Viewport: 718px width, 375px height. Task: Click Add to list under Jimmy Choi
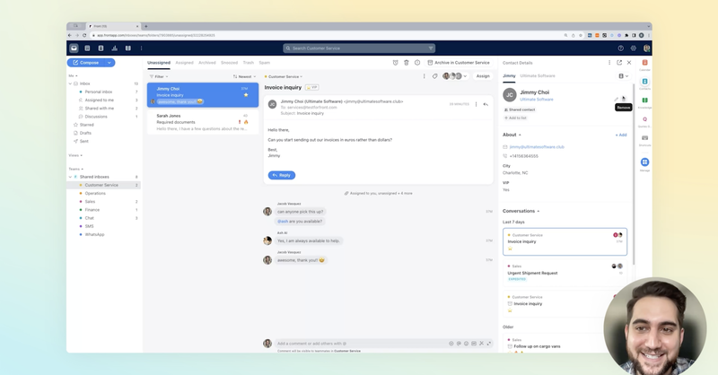(515, 118)
